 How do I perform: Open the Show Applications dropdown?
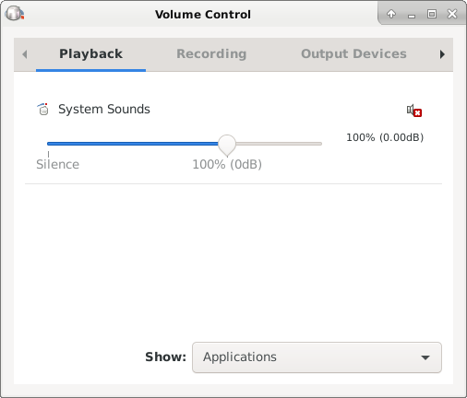[x=317, y=357]
